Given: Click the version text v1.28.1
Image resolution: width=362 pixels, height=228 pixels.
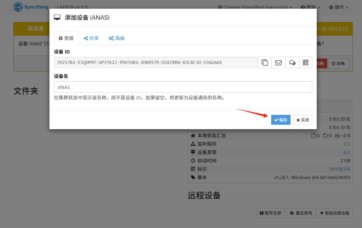Looking at the screenshot, I should click(312, 177).
